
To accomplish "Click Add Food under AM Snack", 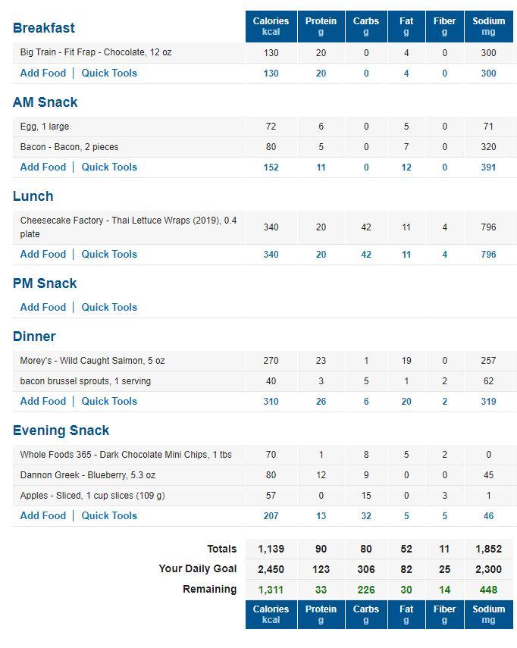I will point(43,167).
